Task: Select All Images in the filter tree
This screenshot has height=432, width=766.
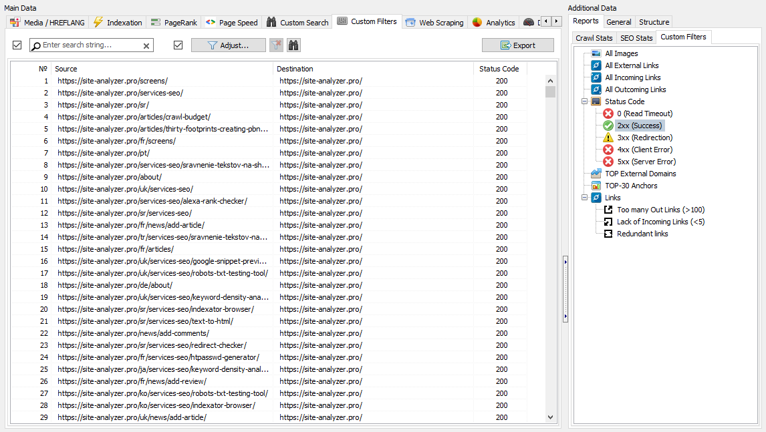Action: point(621,53)
